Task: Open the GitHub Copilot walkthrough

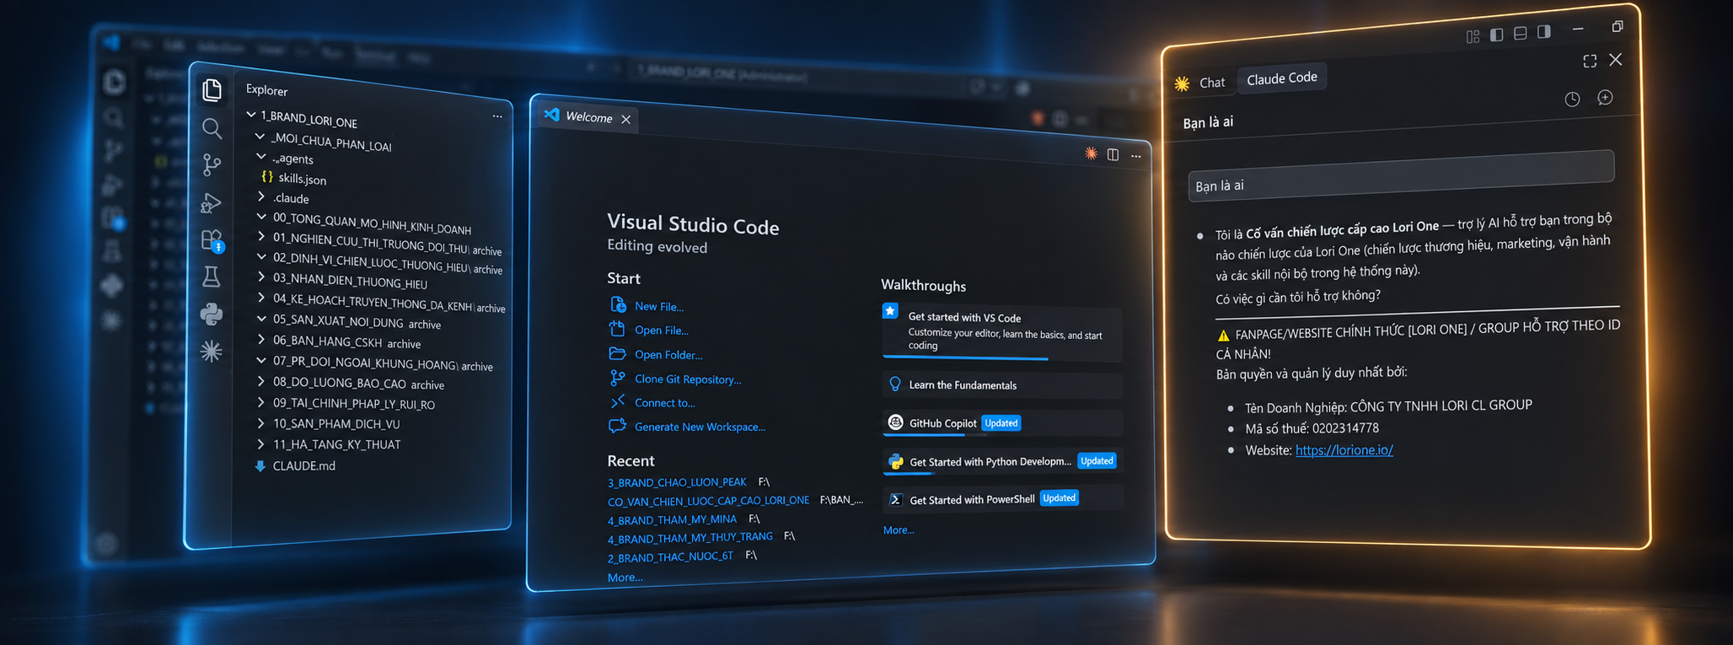Action: pos(1002,423)
